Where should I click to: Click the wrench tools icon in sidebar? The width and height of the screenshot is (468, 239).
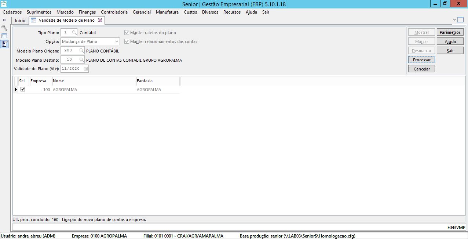pyautogui.click(x=4, y=28)
